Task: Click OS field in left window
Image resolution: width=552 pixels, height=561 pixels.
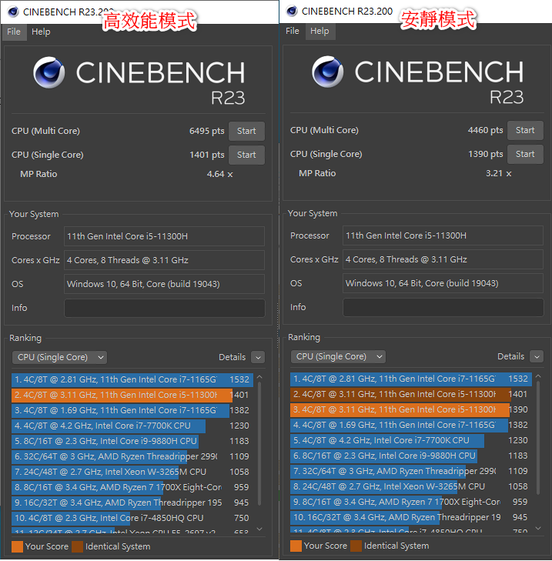Action: [164, 284]
